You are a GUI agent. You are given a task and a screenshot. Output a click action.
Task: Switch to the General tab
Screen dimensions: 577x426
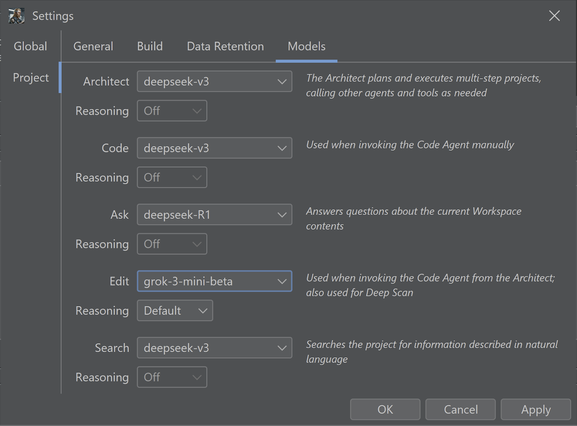[x=93, y=47]
